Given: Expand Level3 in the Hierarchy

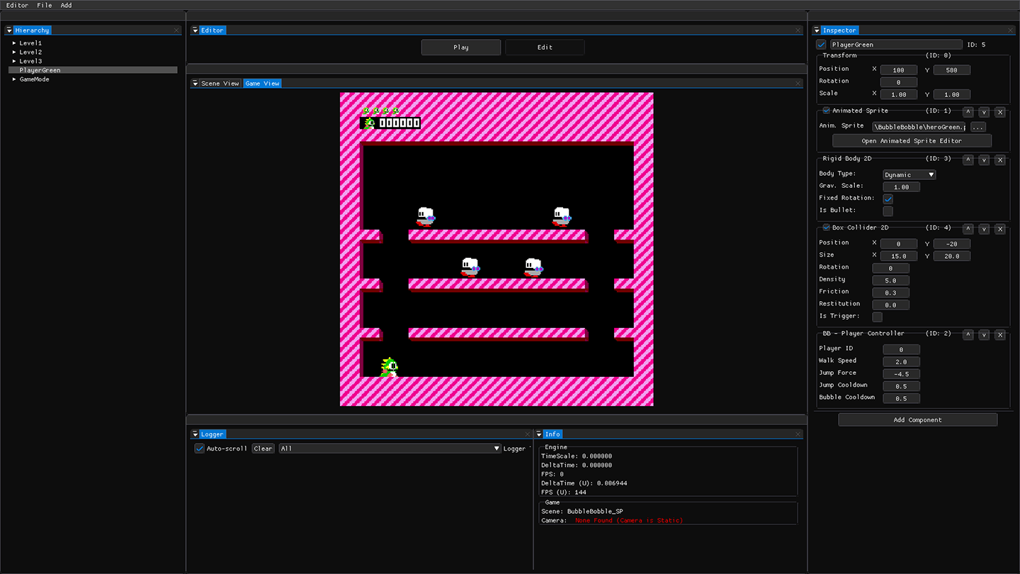Looking at the screenshot, I should [x=14, y=62].
